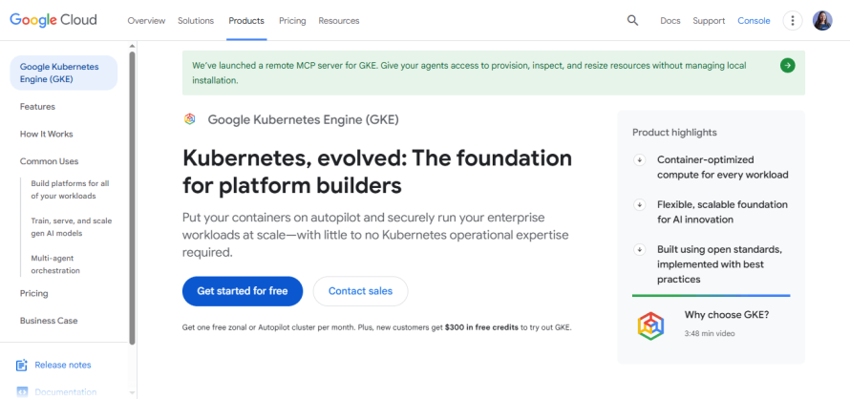Click Built using open standards highlight text
850x399 pixels.
pos(719,264)
